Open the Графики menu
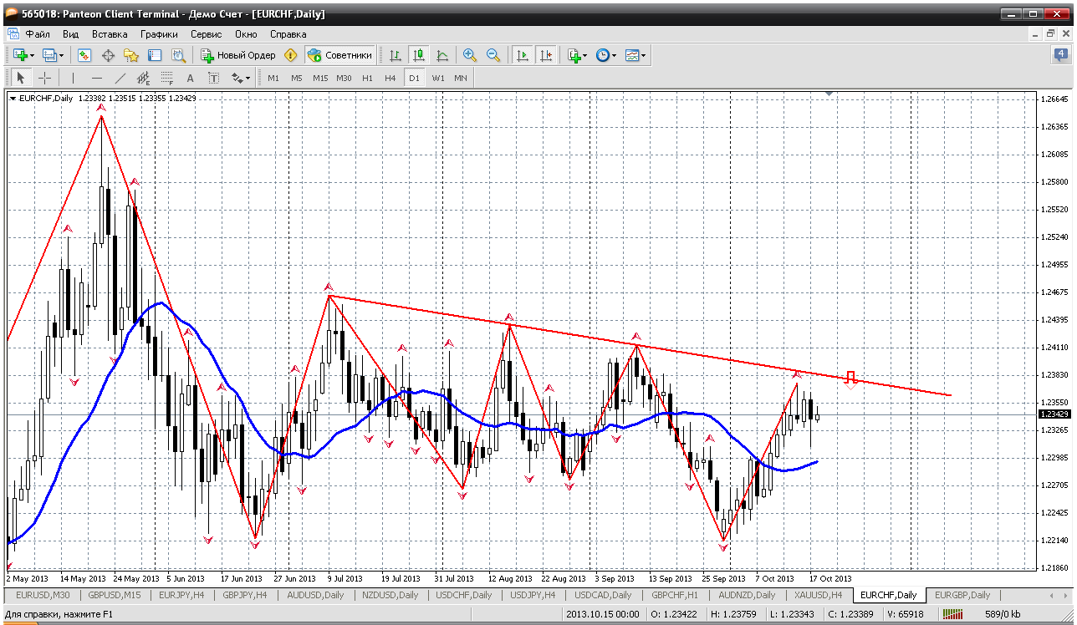 (x=159, y=34)
